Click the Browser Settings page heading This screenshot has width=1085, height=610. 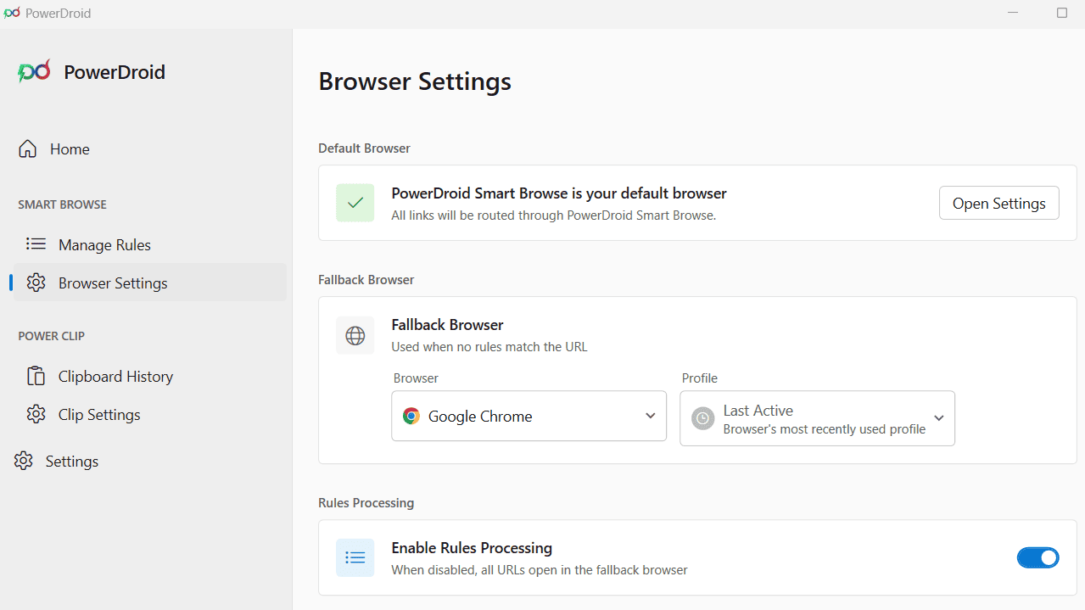[415, 81]
